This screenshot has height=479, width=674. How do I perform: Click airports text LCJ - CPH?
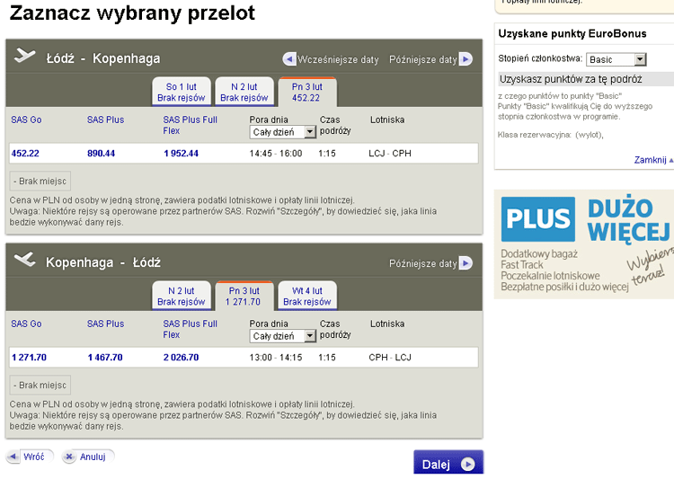[390, 154]
